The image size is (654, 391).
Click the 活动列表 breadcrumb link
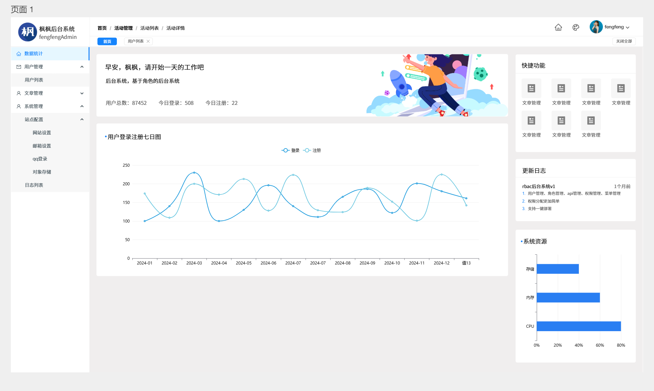pyautogui.click(x=149, y=28)
